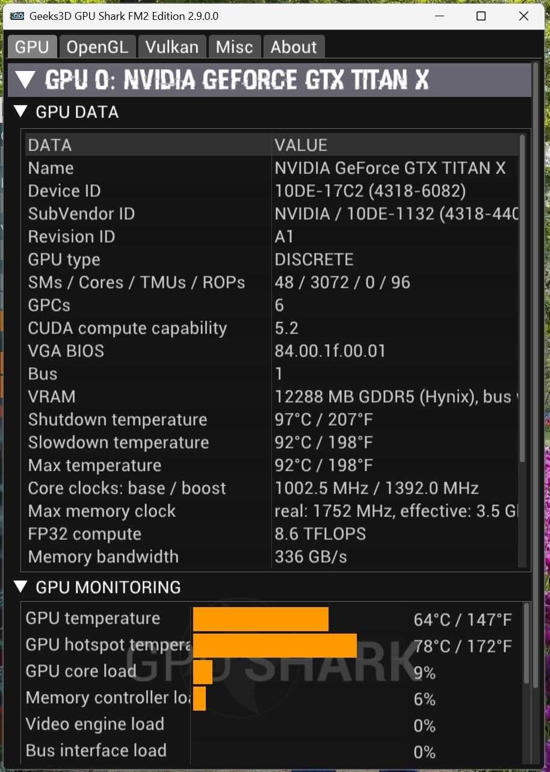Select 'Max memory clock' row label
Screen dimensions: 550x772
(x=102, y=511)
